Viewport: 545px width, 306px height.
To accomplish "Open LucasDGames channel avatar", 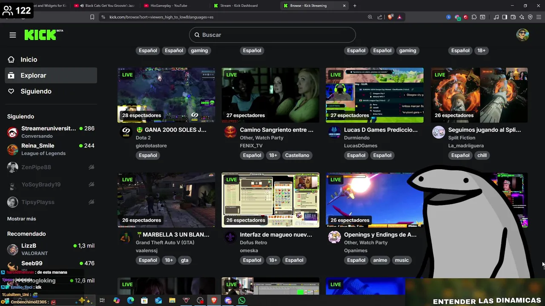I will coord(335,132).
